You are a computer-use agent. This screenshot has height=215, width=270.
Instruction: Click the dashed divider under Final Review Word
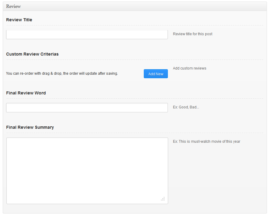pyautogui.click(x=135, y=98)
